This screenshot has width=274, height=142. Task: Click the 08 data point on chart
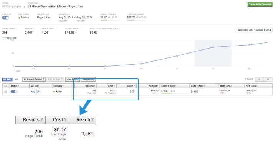click(213, 47)
